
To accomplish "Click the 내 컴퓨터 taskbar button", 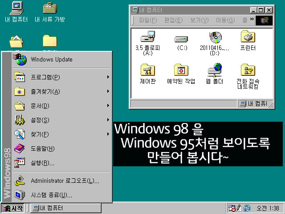I will (x=66, y=208).
